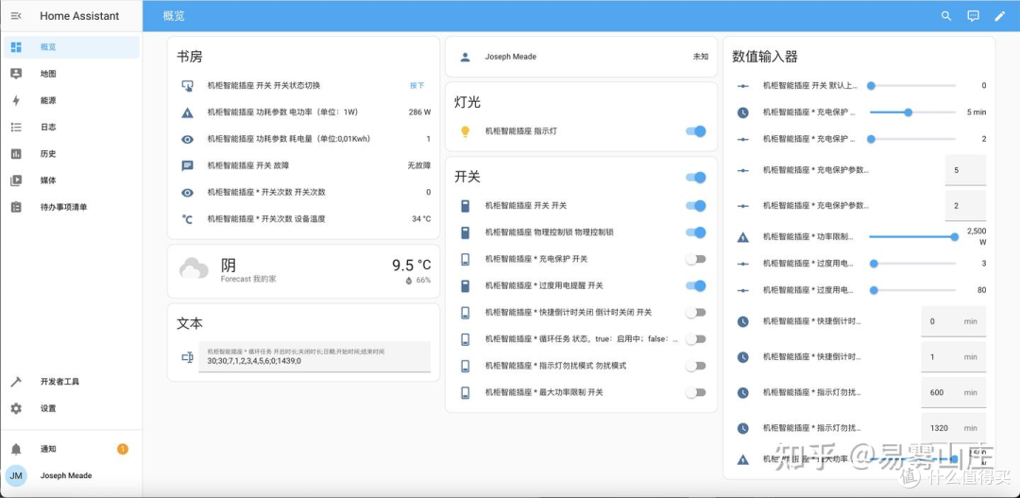The width and height of the screenshot is (1020, 498).
Task: Click the 按下 button
Action: pos(417,85)
